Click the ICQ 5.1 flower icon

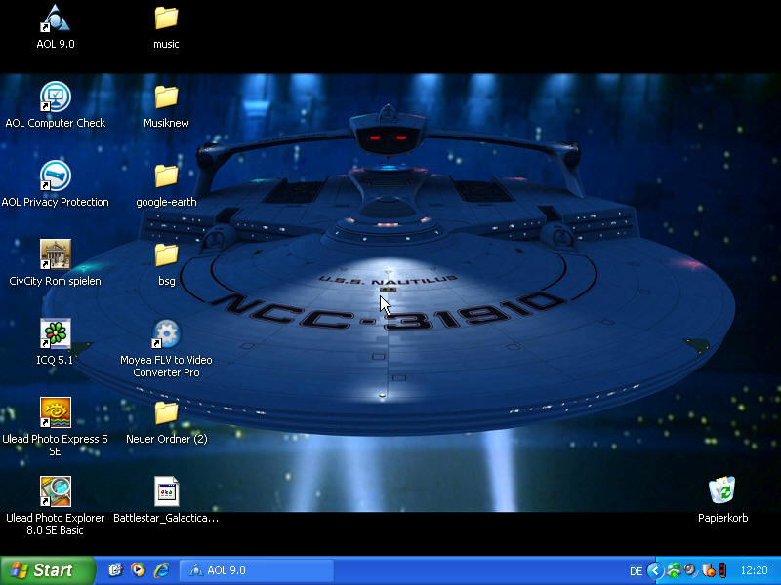point(55,334)
